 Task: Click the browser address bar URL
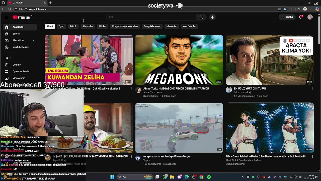32,9
